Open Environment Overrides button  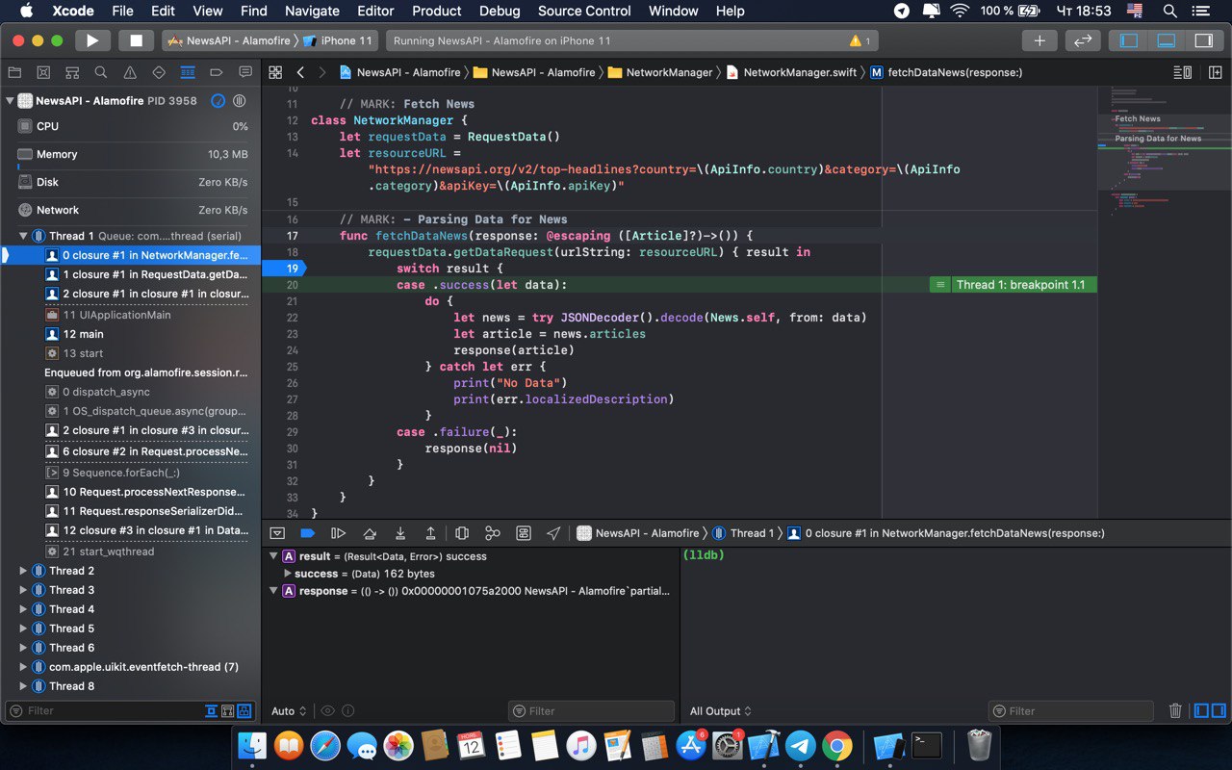click(x=523, y=533)
